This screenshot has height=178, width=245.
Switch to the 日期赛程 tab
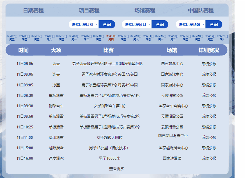[33, 10]
